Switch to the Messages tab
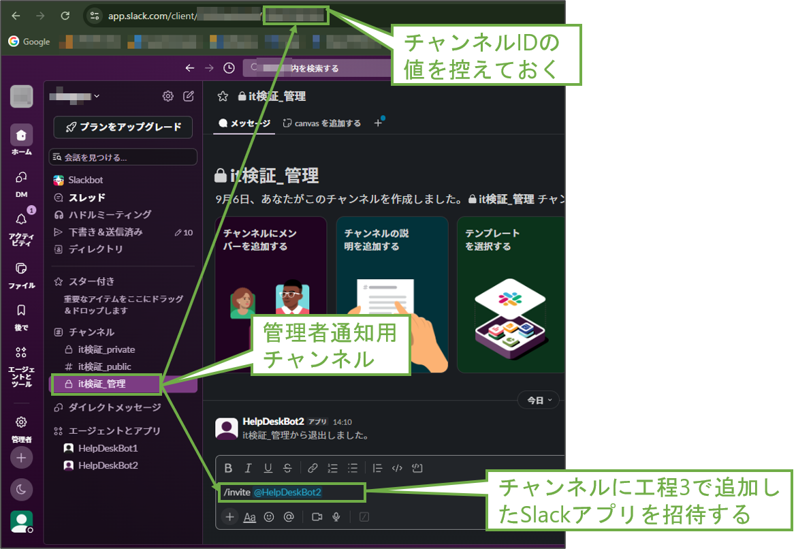Screen dimensions: 796x549 [244, 123]
